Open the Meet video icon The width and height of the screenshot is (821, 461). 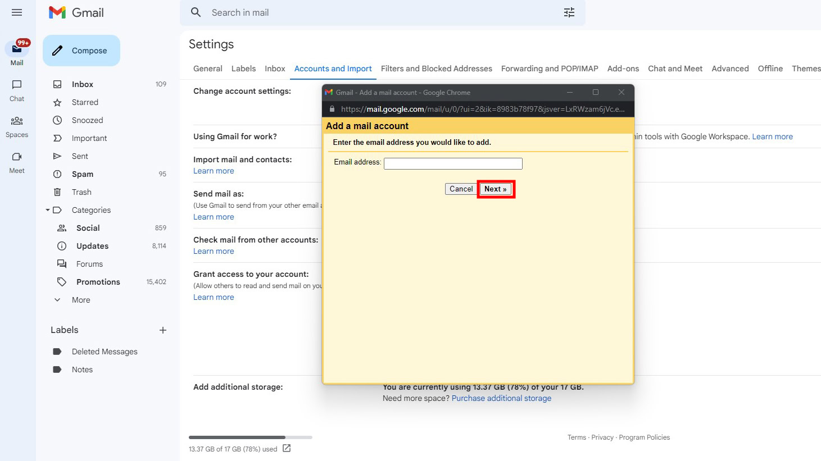tap(17, 157)
